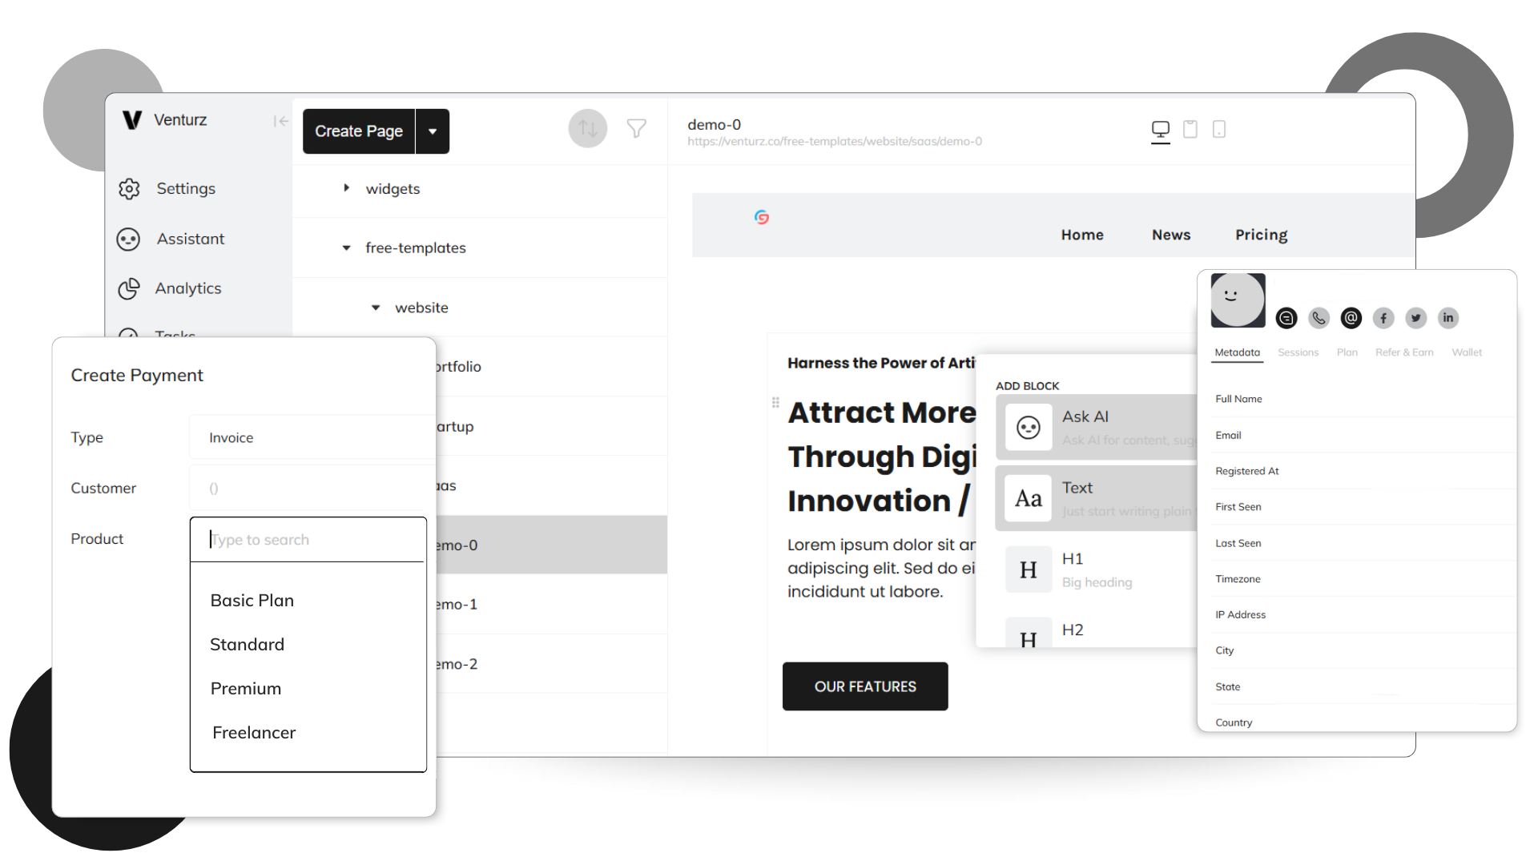Click the OUR FEATURES button
The height and width of the screenshot is (865, 1538).
click(x=865, y=686)
